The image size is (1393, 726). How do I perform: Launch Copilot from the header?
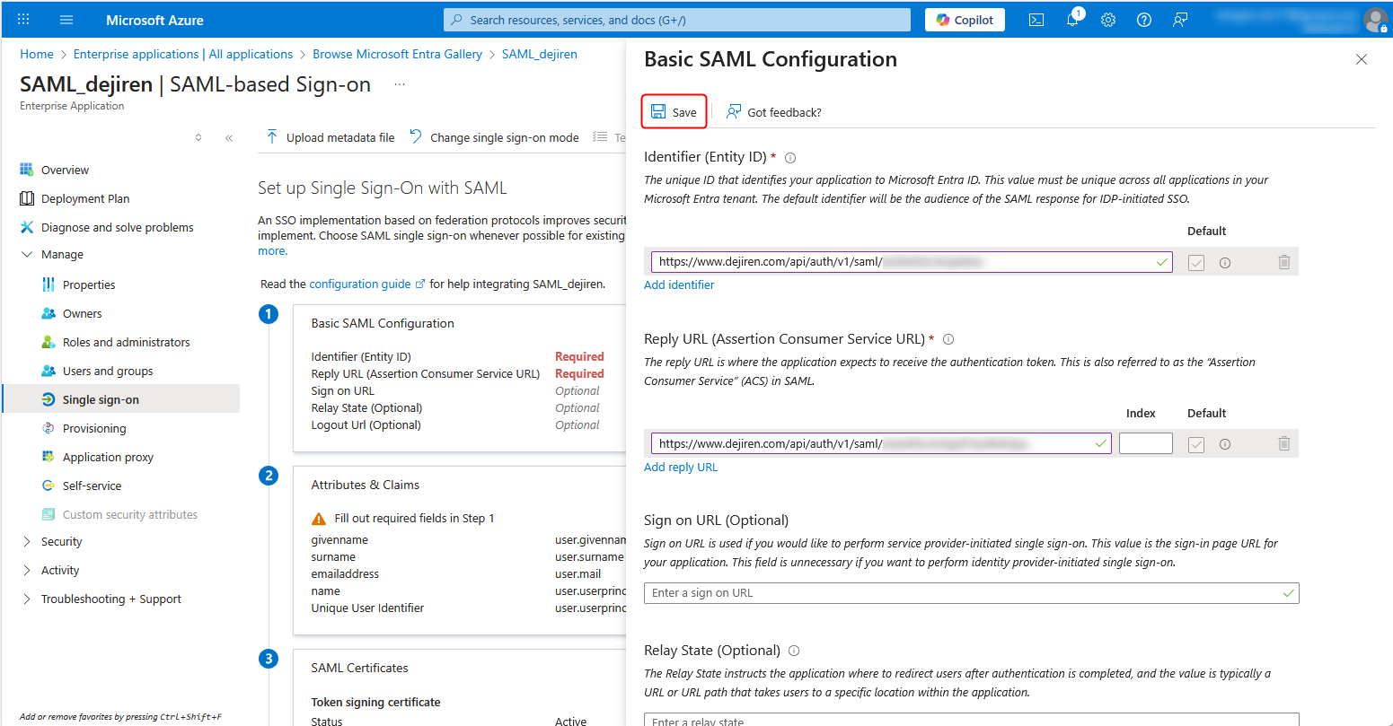coord(965,20)
